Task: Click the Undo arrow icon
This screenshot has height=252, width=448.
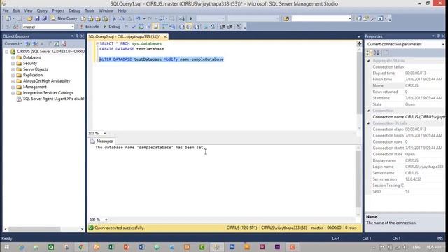Action: (139, 18)
